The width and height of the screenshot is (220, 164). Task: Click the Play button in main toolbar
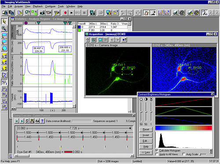[x=71, y=13]
